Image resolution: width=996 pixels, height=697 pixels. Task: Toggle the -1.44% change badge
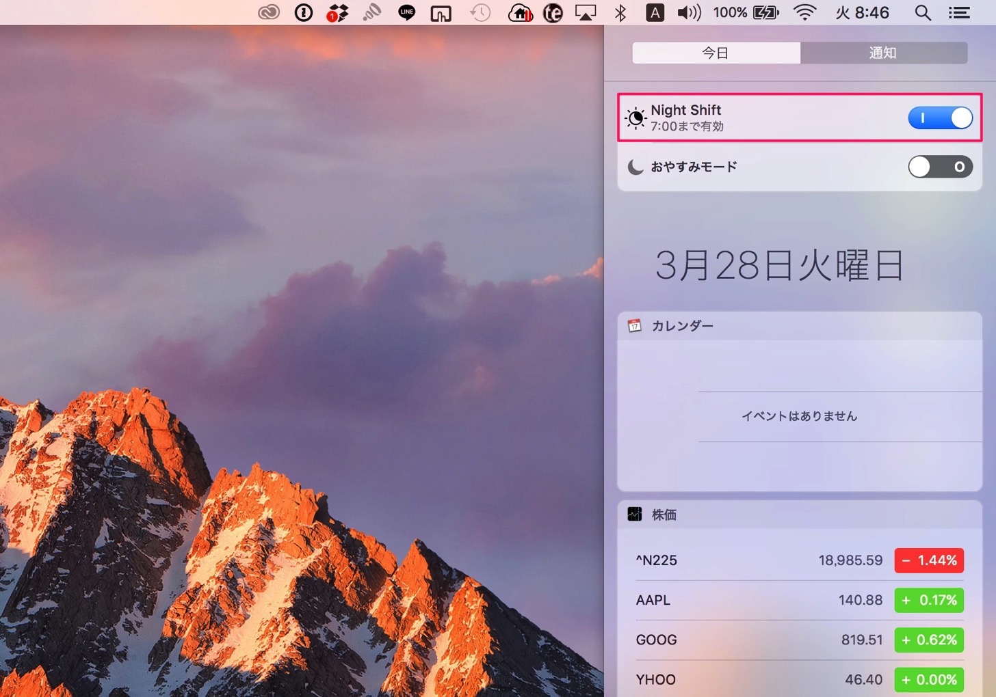pyautogui.click(x=929, y=560)
